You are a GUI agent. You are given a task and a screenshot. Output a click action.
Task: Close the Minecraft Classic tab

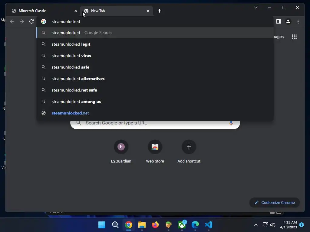pyautogui.click(x=75, y=11)
